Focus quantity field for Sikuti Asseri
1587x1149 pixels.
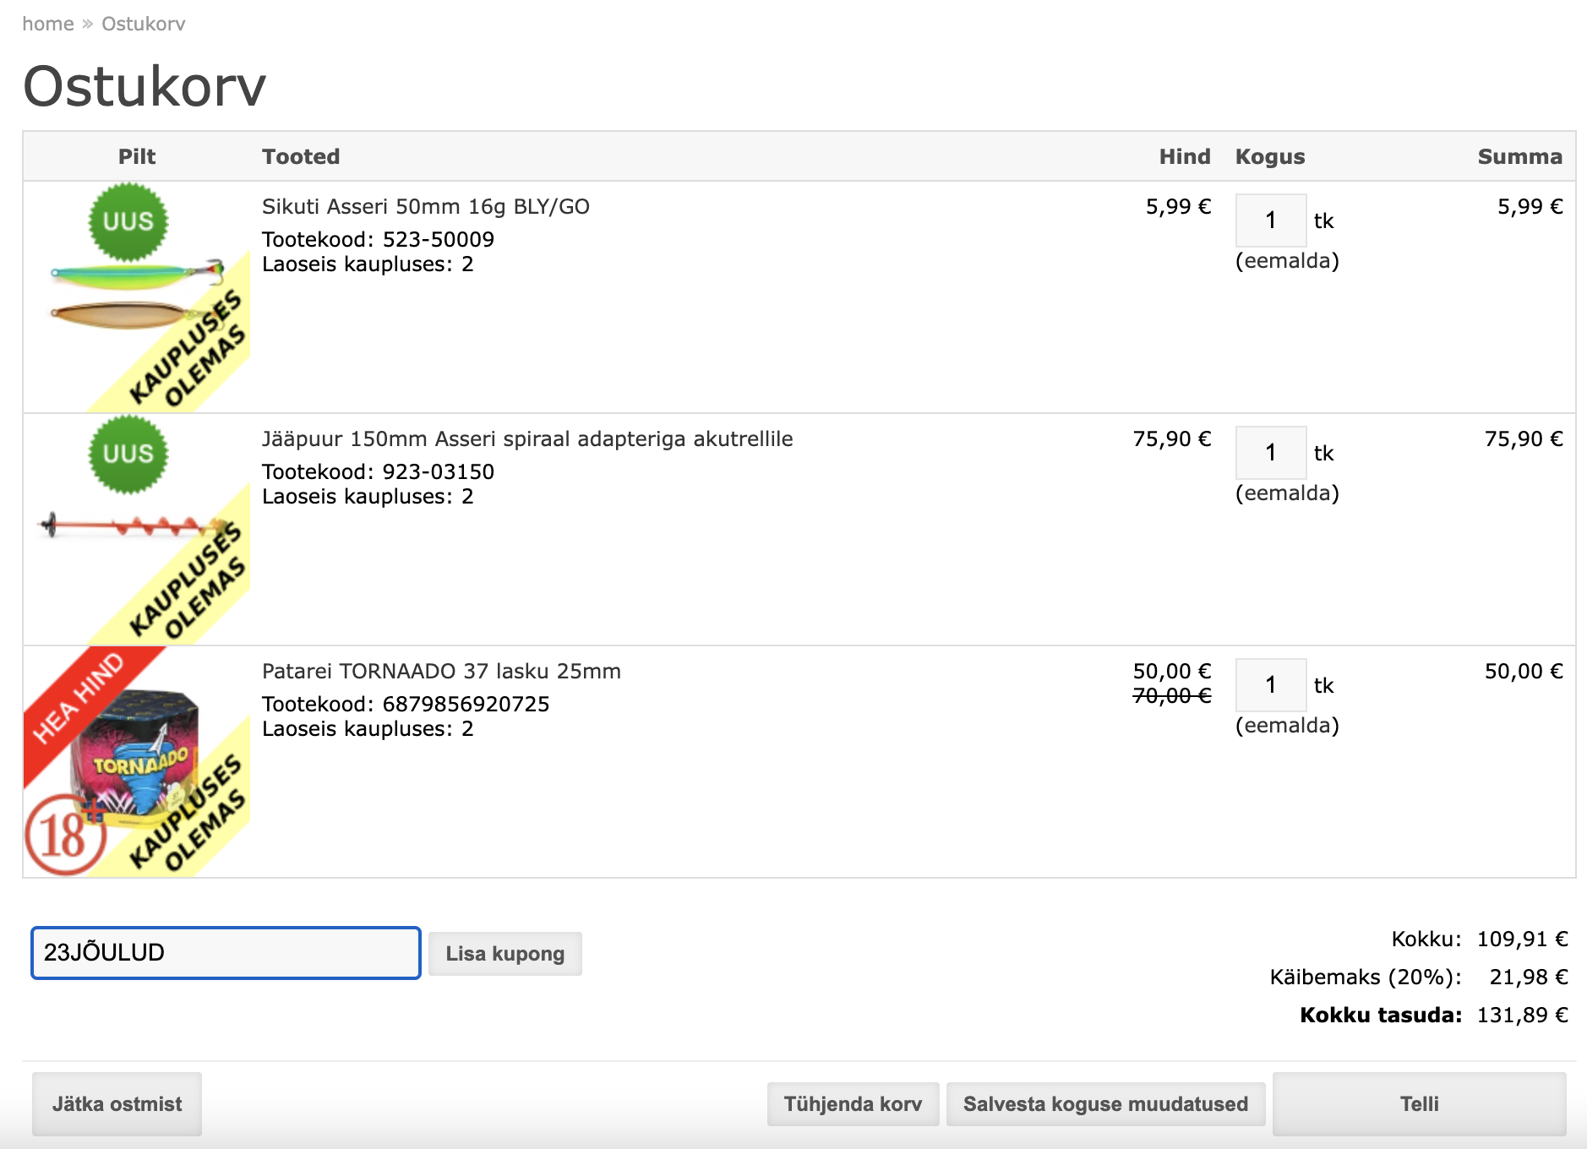1270,221
